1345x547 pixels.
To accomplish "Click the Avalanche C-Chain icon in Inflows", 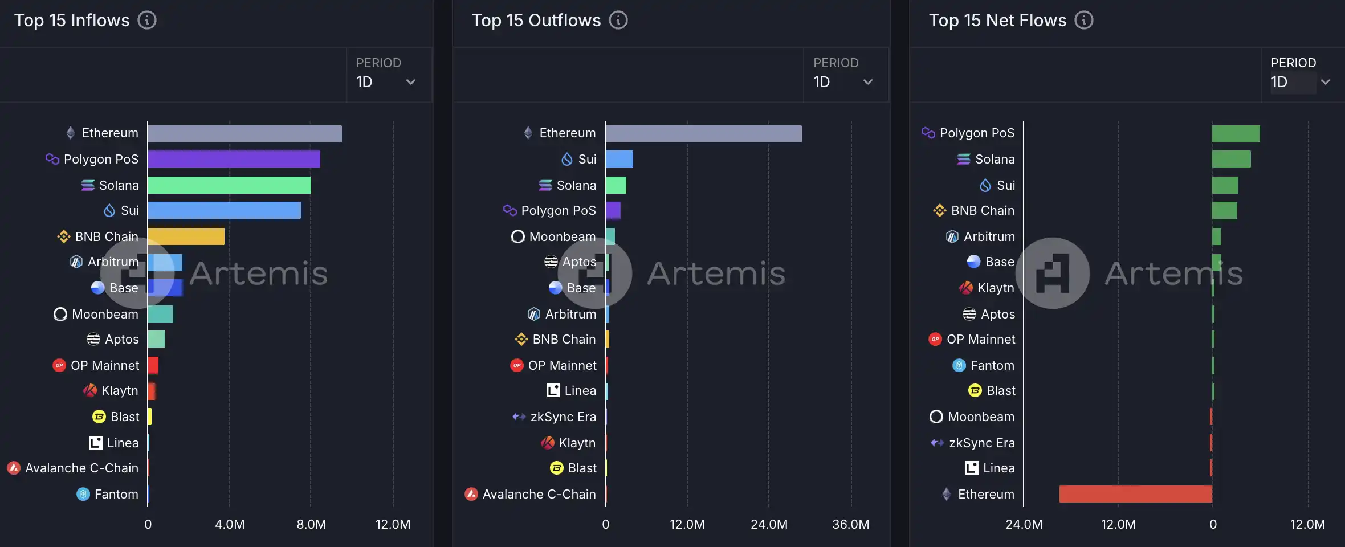I will [x=14, y=468].
